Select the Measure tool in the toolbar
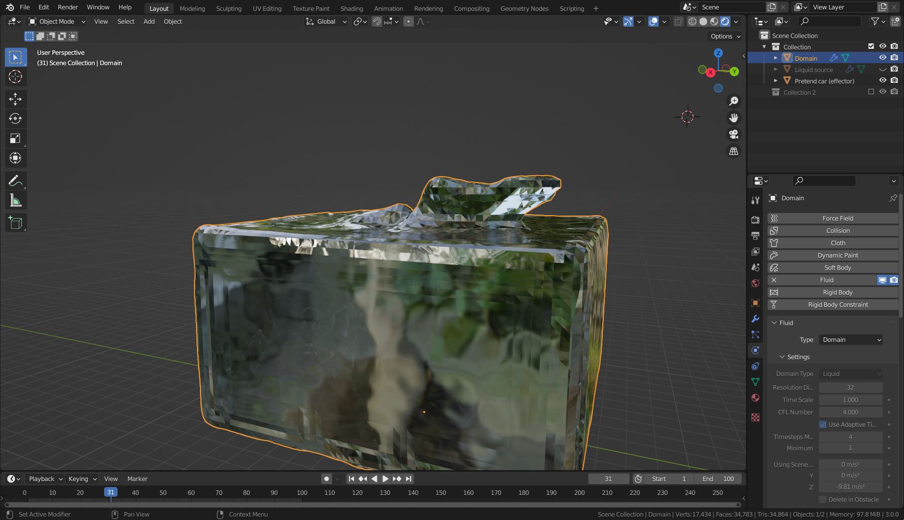 (16, 200)
